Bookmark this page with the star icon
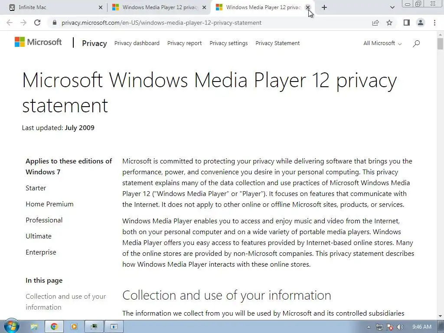The height and width of the screenshot is (333, 444). [x=389, y=23]
